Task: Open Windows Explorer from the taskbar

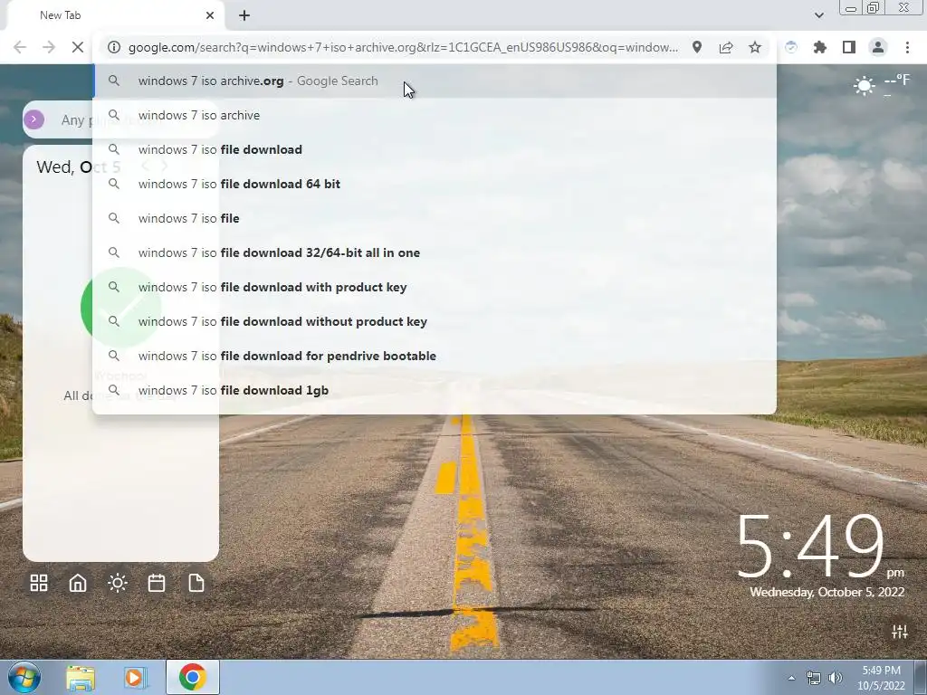Action: pos(81,677)
